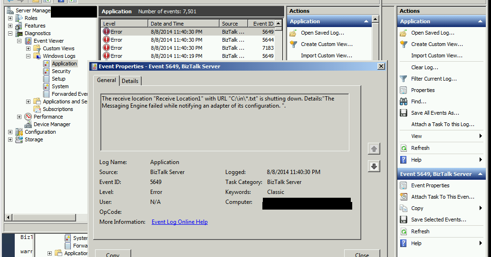Create Custom View in right Actions pane

tap(437, 45)
